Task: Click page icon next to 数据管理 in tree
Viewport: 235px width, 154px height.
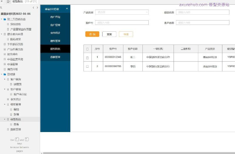Action: click(x=8, y=129)
